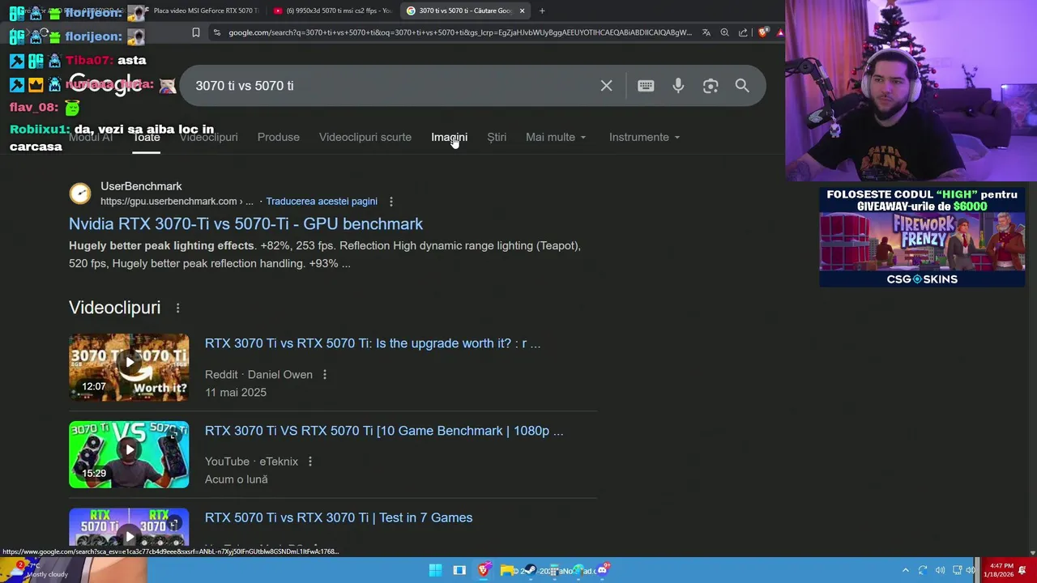Image resolution: width=1037 pixels, height=583 pixels.
Task: Open the Windows Start menu
Action: pos(435,570)
